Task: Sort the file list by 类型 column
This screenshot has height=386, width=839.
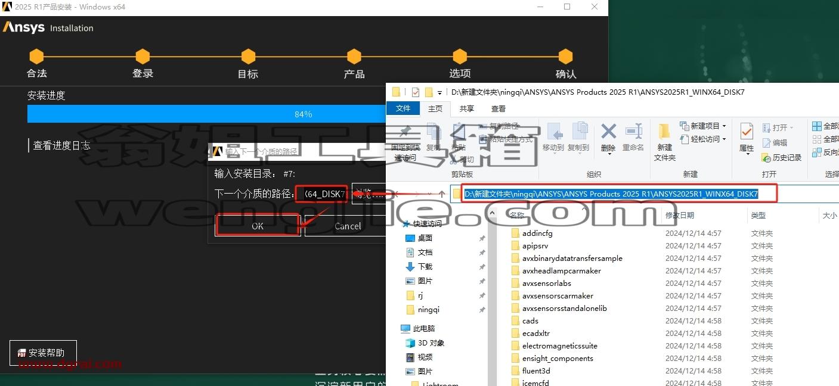Action: pyautogui.click(x=758, y=216)
